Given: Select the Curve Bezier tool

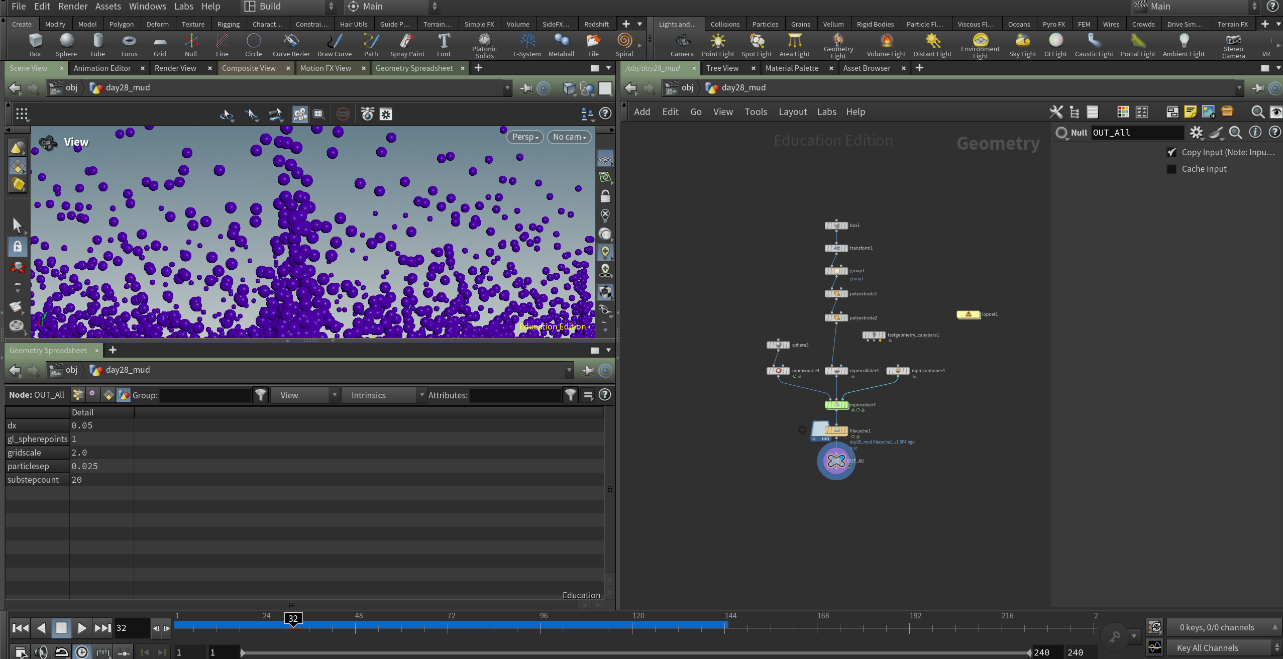Looking at the screenshot, I should click(x=291, y=45).
